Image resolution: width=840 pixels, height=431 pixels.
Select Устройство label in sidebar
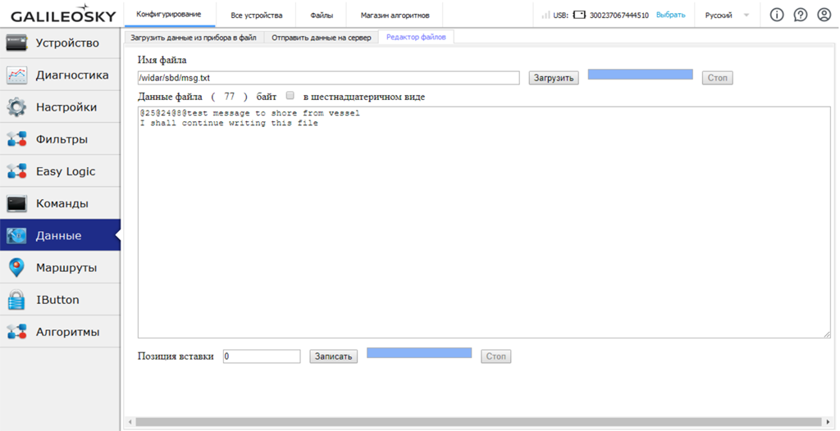67,43
